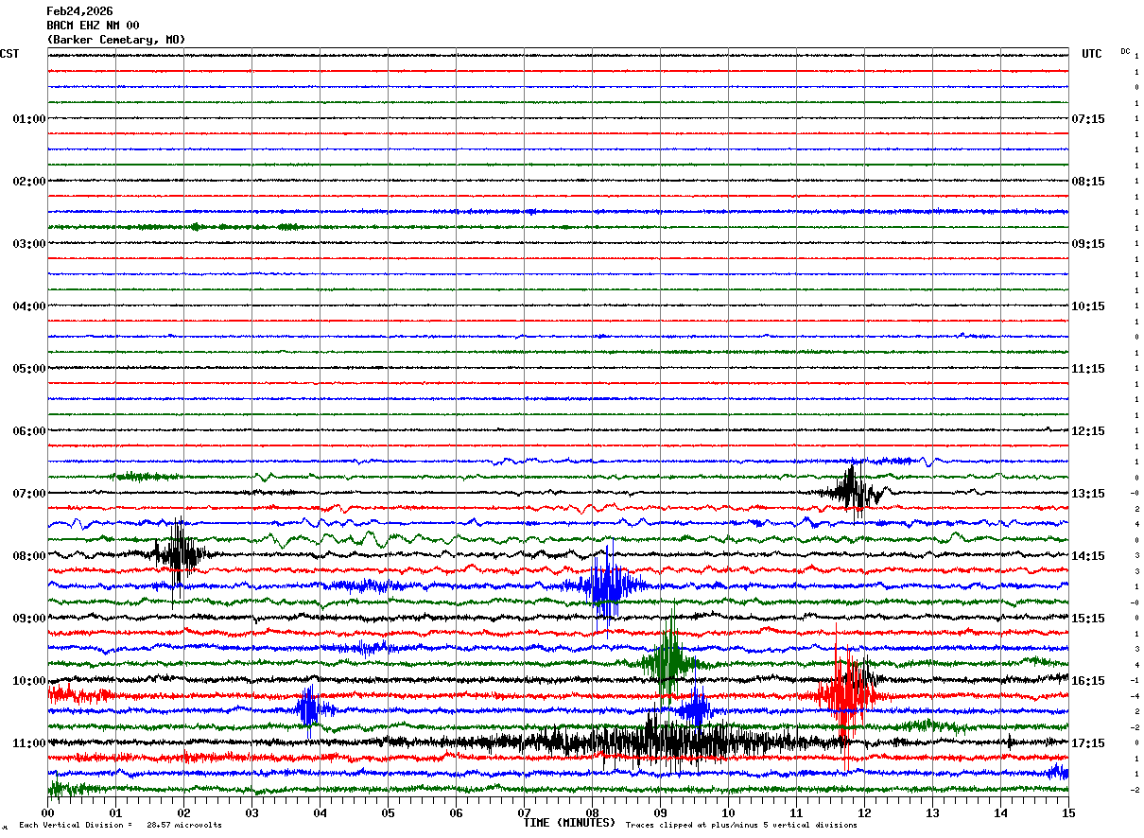Click minute 00 tick on time axis
Image resolution: width=1144 pixels, height=838 pixels.
click(x=48, y=812)
